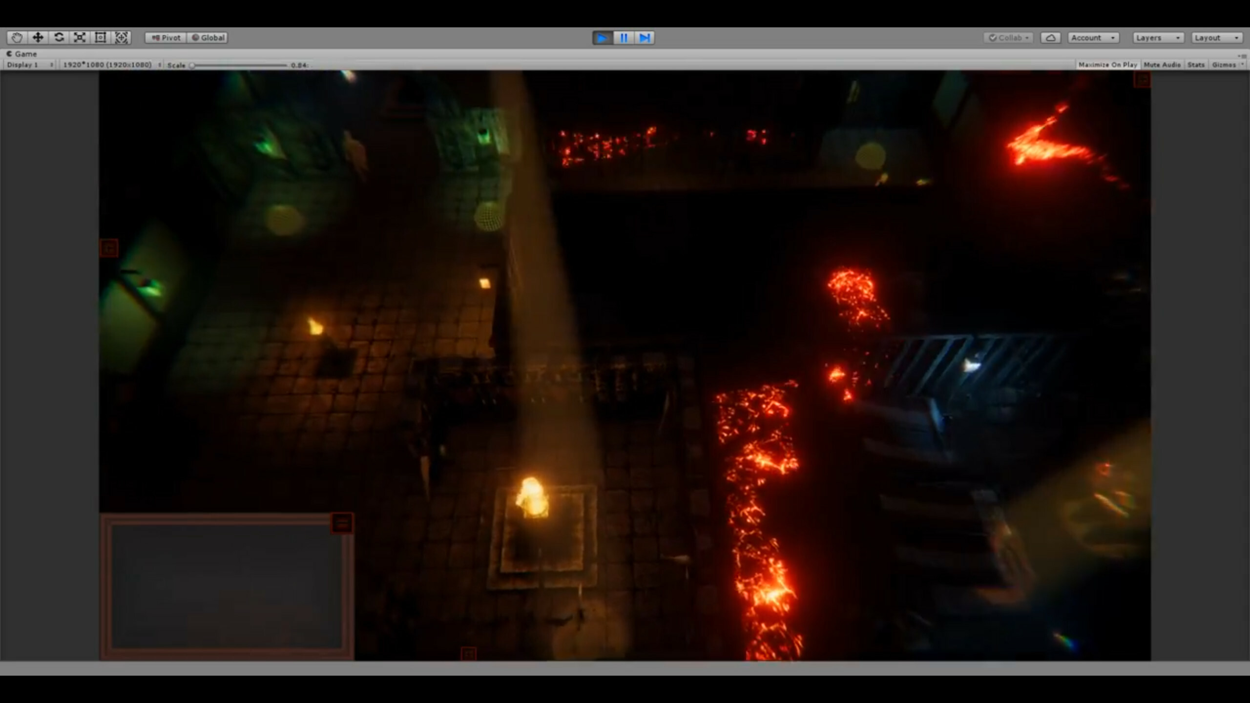Toggle the Stats overlay
Image resolution: width=1250 pixels, height=703 pixels.
click(1196, 65)
